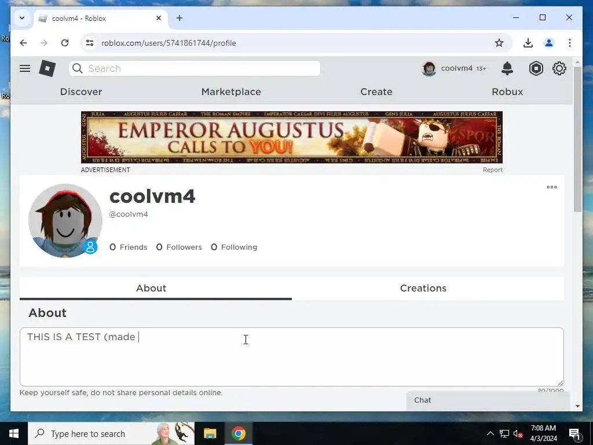
Task: Open the settings gear in Roblox header
Action: click(x=559, y=68)
